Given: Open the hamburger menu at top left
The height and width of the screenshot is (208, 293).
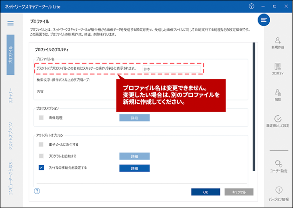Looking at the screenshot, I should click(x=10, y=23).
